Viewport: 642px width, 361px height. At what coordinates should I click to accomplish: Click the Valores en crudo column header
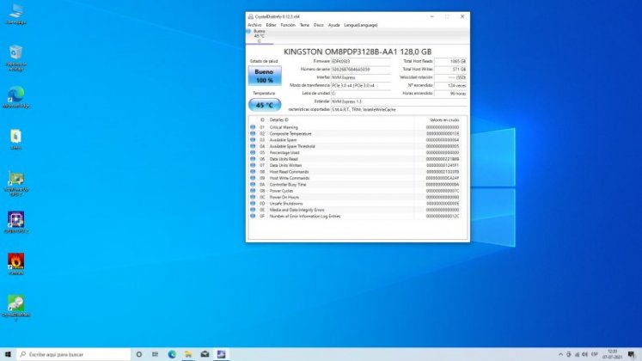pyautogui.click(x=444, y=120)
